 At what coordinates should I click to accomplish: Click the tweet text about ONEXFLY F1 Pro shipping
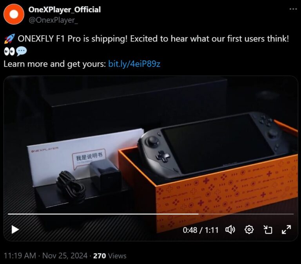pyautogui.click(x=153, y=39)
